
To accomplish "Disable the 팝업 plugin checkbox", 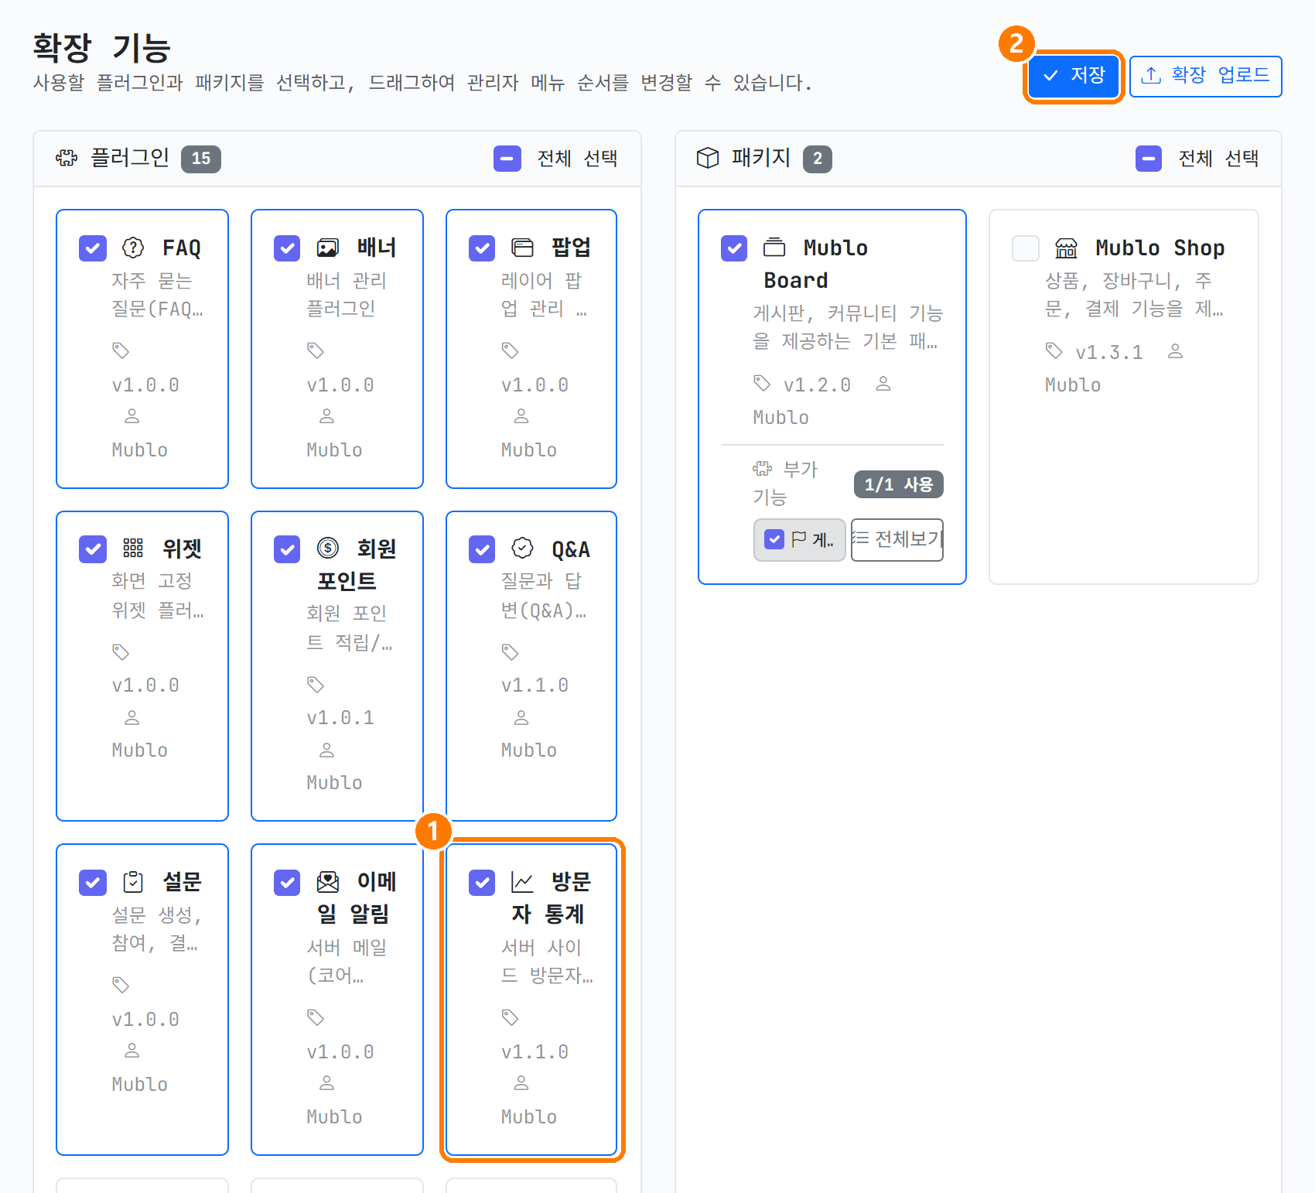I will (482, 248).
